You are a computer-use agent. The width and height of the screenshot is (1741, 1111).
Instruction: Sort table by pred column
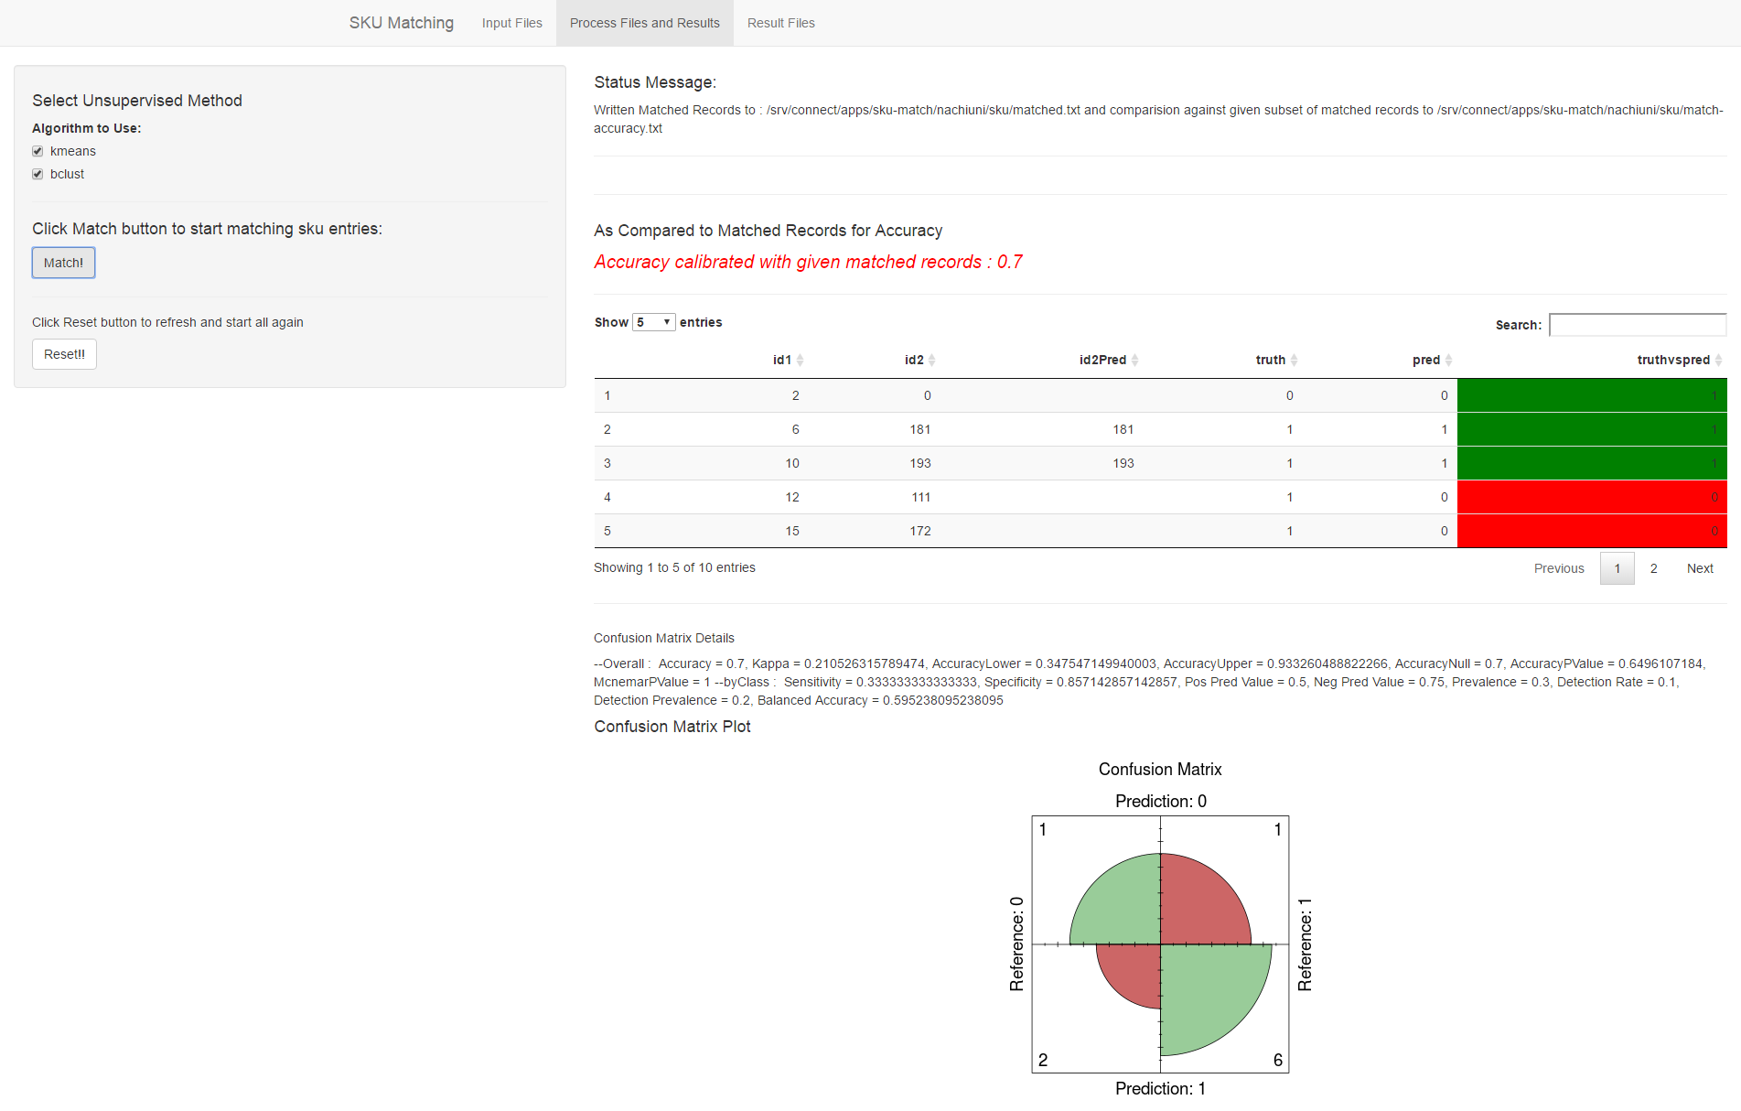coord(1432,360)
